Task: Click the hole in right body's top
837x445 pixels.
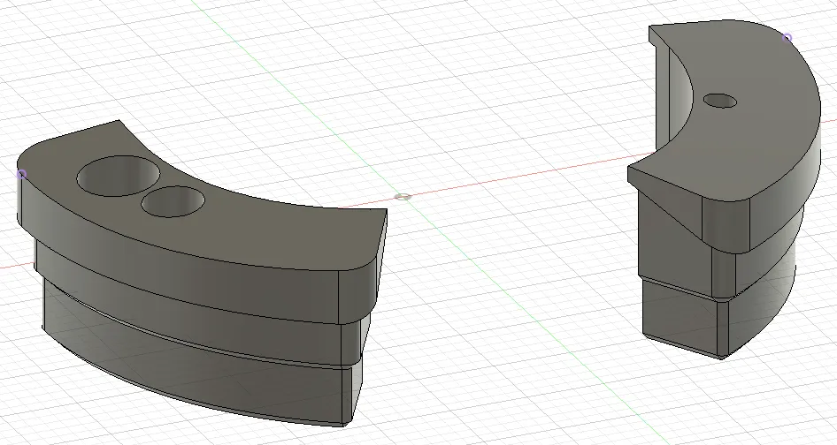Action: [719, 101]
